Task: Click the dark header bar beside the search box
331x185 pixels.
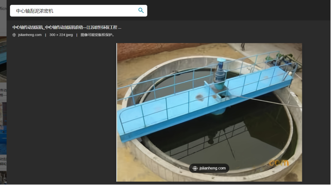Action: click(x=239, y=11)
